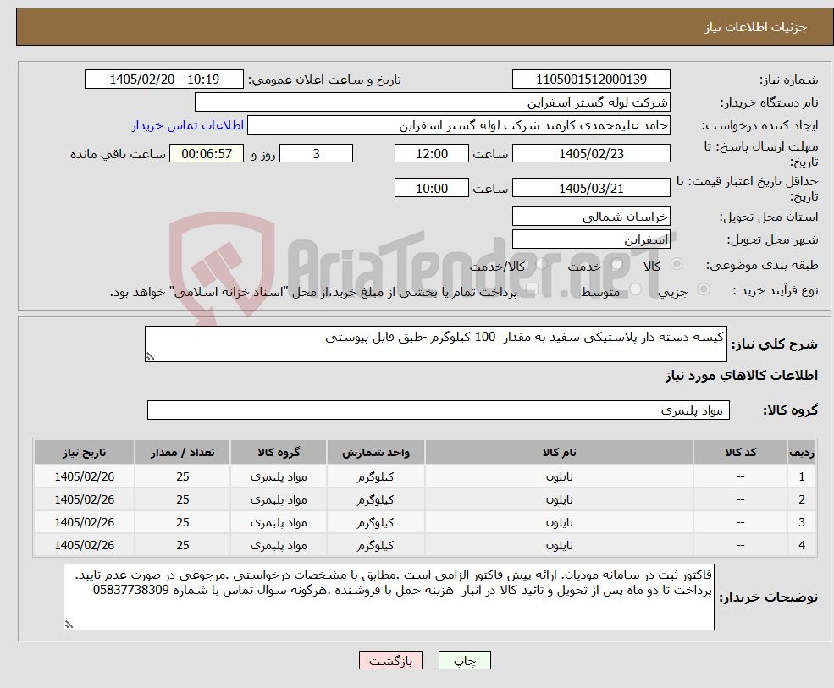Click the request creator name field
834x688 pixels.
click(x=458, y=125)
